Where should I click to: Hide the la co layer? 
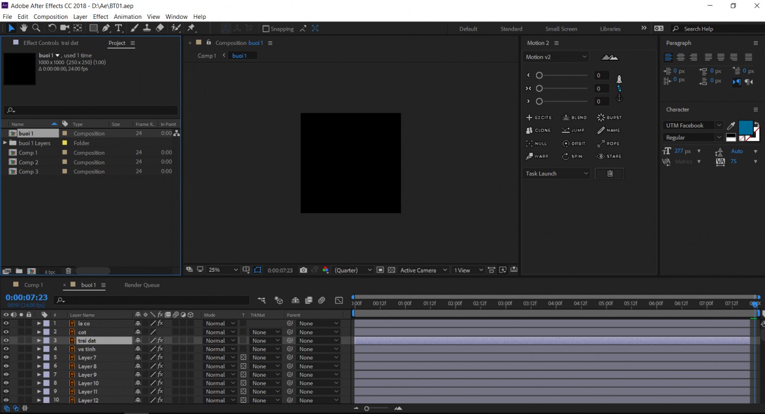6,323
